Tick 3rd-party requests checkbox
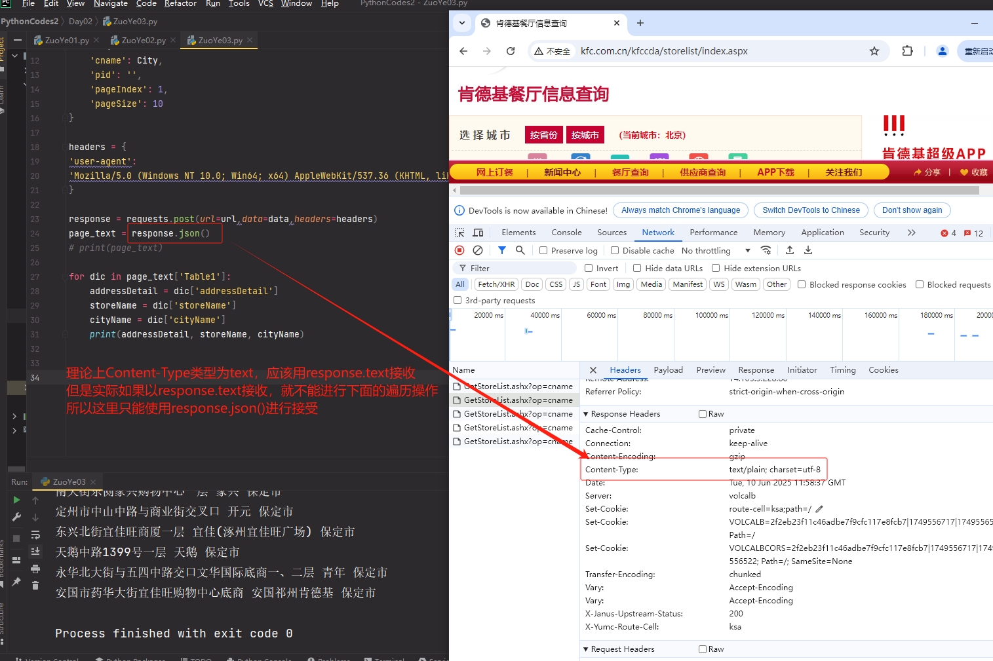The image size is (993, 661). click(x=458, y=300)
